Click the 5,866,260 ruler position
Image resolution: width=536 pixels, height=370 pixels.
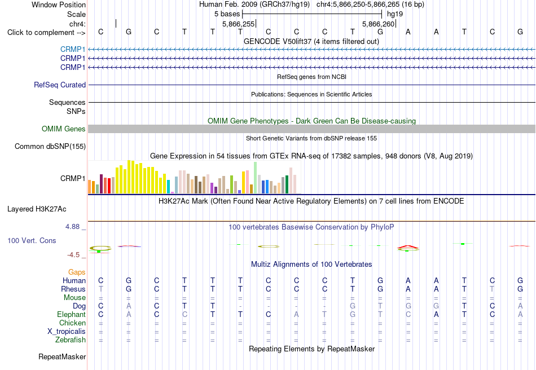379,24
